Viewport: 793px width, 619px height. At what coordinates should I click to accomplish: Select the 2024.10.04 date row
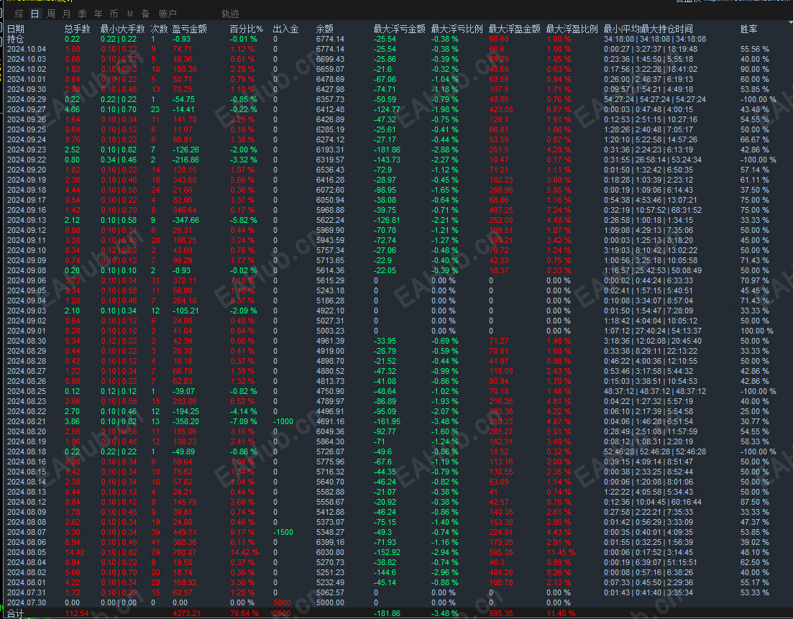tap(27, 49)
